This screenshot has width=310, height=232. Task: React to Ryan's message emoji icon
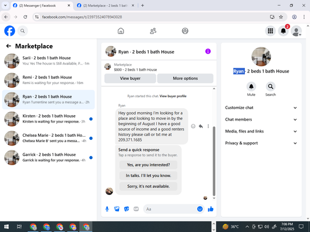193,126
